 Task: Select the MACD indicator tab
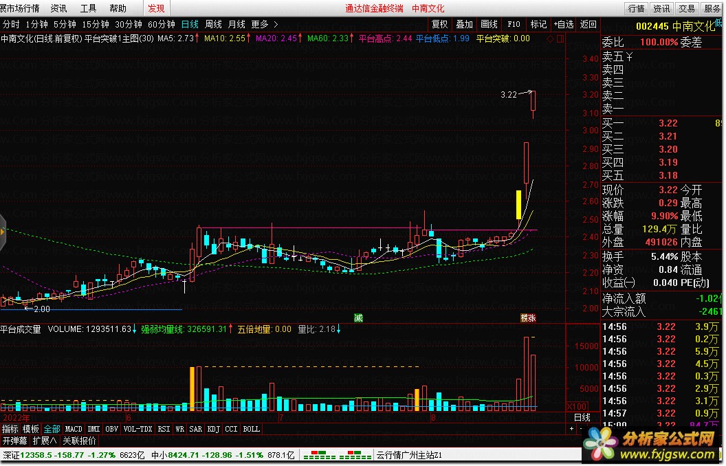(74, 429)
